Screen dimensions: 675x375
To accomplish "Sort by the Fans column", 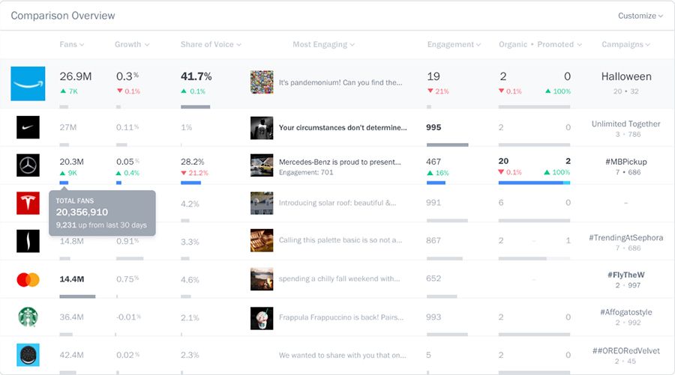I will (71, 44).
